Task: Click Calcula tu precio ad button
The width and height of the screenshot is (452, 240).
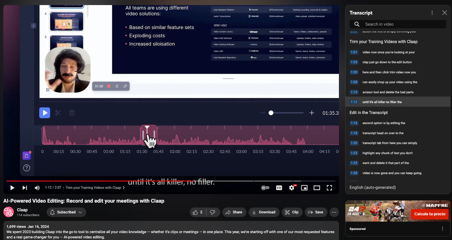Action: [430, 214]
